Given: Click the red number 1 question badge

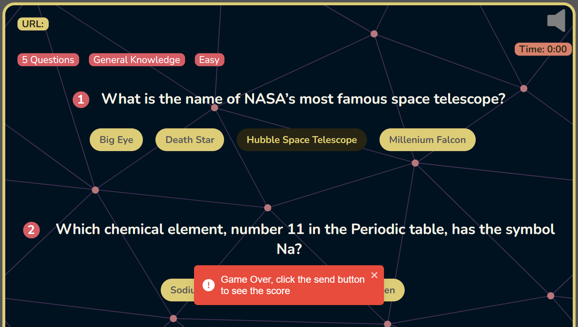Looking at the screenshot, I should pyautogui.click(x=81, y=100).
